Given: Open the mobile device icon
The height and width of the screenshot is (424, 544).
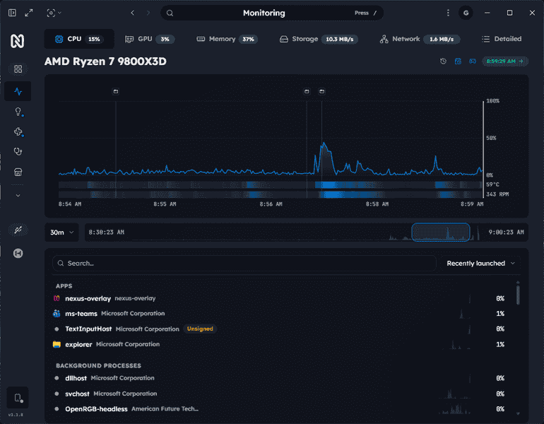Looking at the screenshot, I should click(18, 398).
